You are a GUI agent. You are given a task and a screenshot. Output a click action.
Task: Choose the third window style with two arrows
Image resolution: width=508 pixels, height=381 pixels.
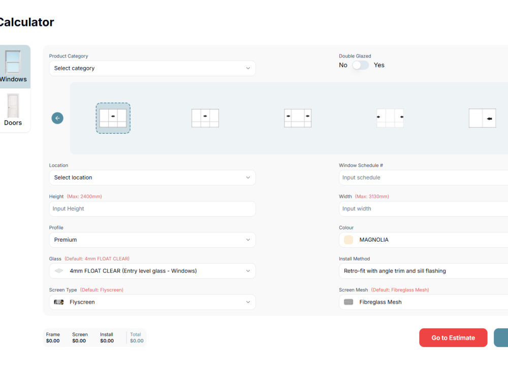pyautogui.click(x=298, y=118)
